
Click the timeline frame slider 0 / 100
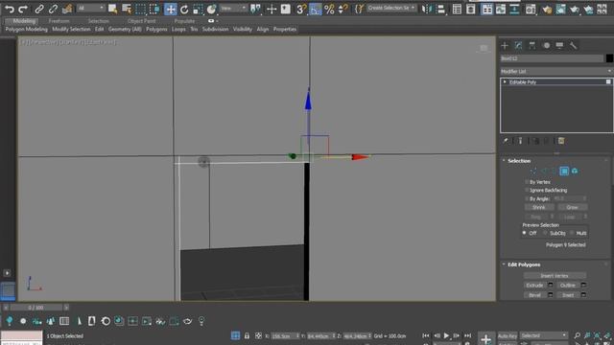point(36,308)
